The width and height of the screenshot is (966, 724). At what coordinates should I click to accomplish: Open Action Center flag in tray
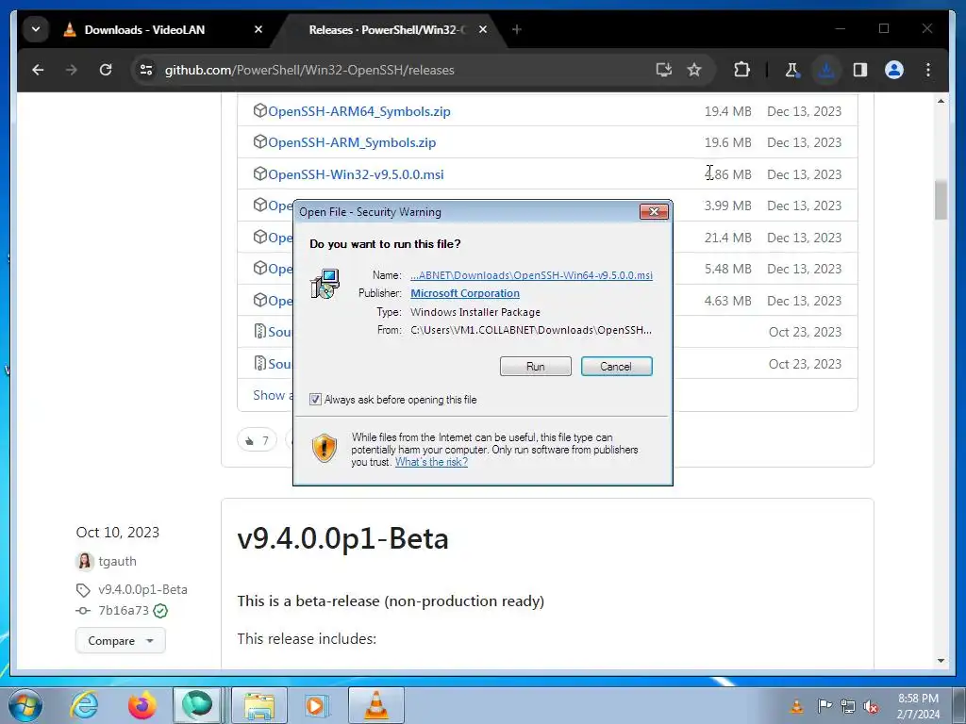[x=824, y=706]
